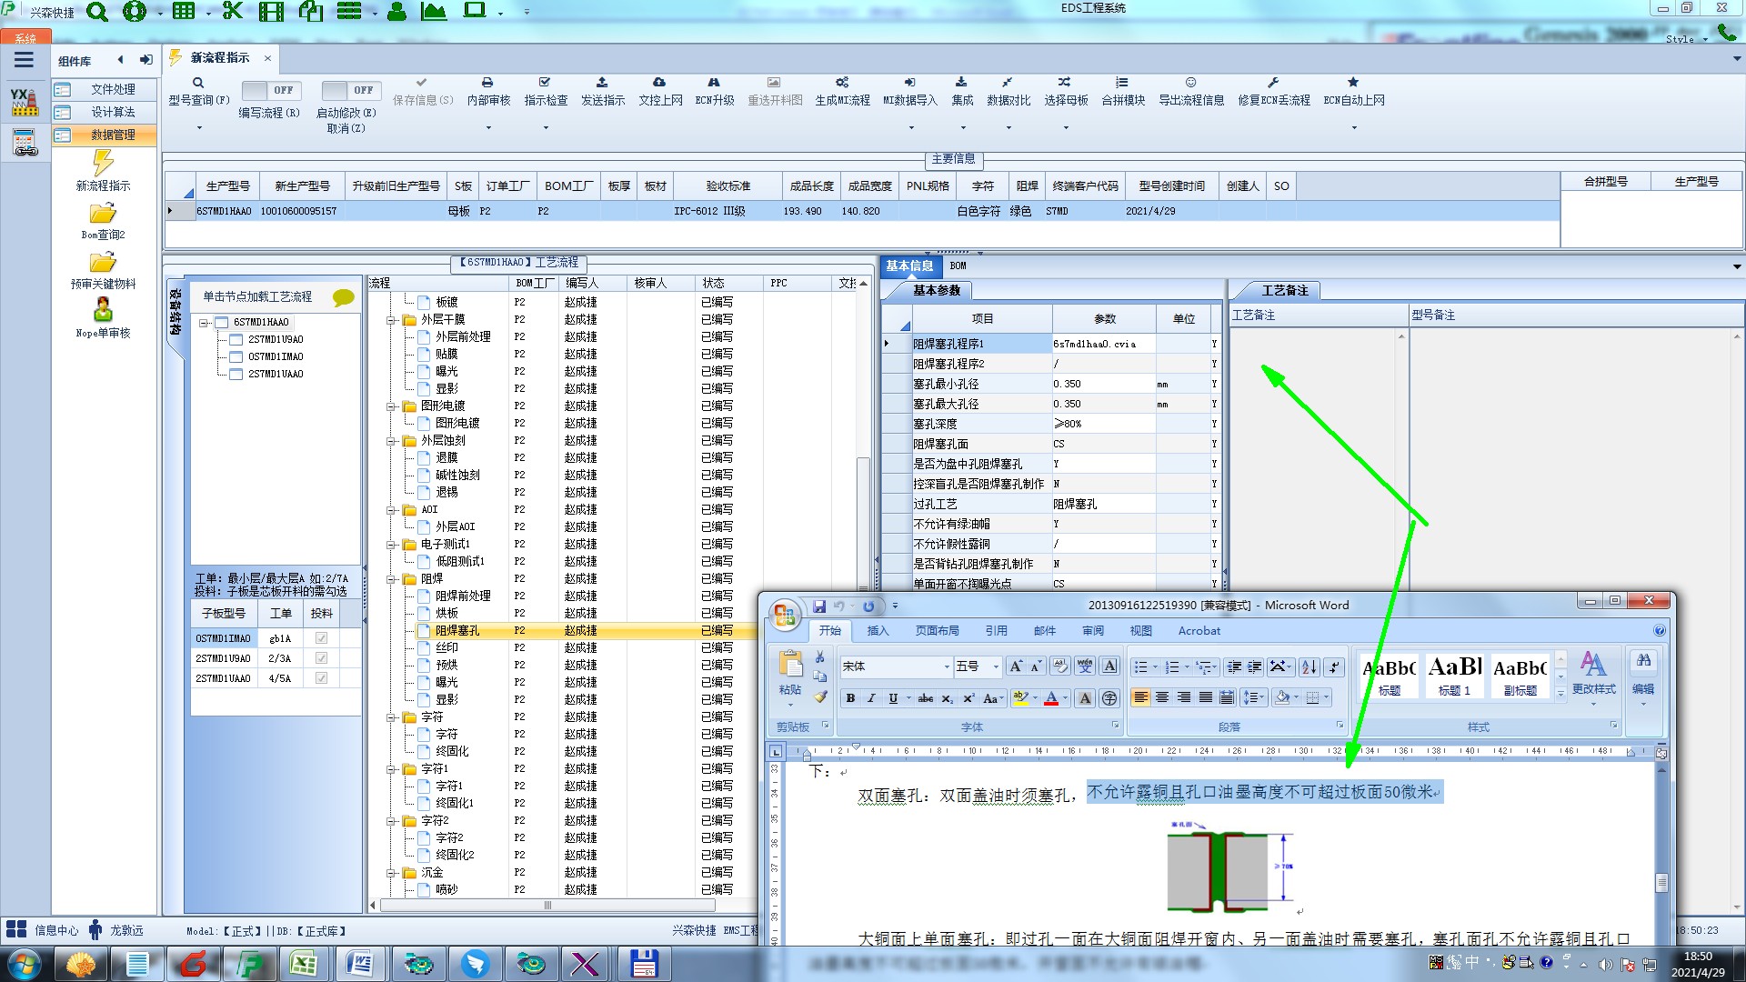Open Bom查询2 folder icon in sidebar
1746x982 pixels.
[103, 214]
